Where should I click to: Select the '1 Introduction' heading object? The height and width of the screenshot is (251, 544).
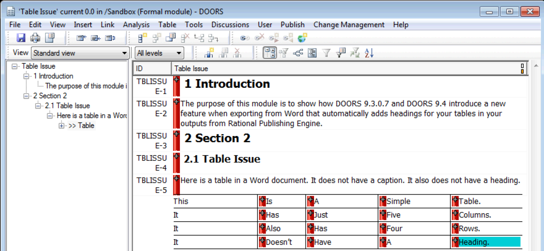pos(227,84)
